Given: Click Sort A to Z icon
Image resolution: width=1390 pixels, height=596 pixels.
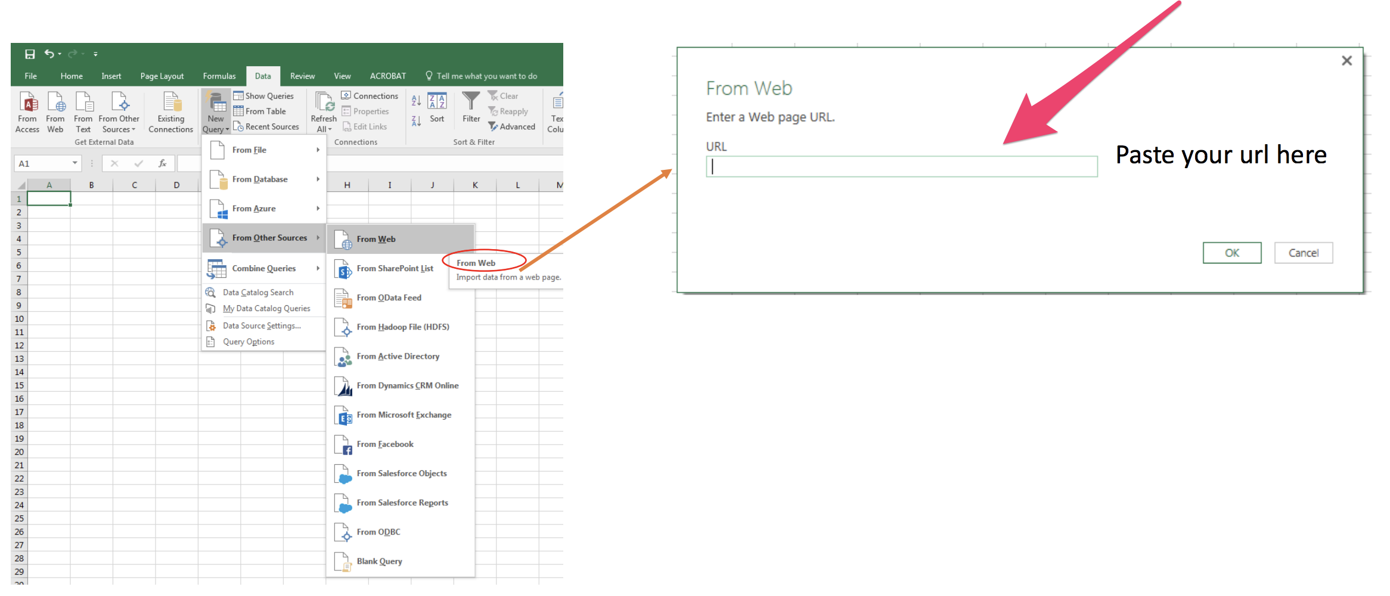Looking at the screenshot, I should point(417,100).
